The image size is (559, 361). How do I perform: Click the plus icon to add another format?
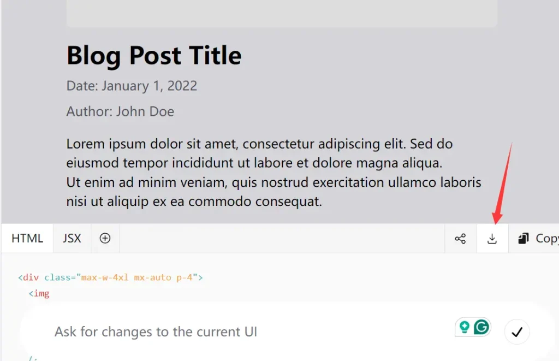(105, 238)
